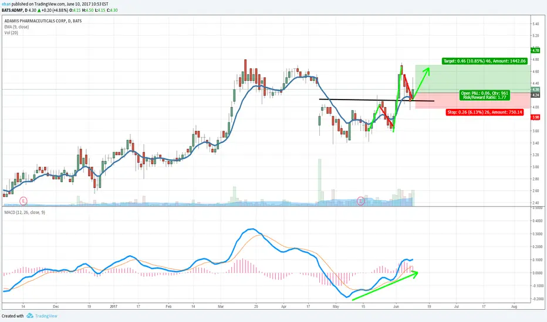Screen dimensions: 547x322
Task: Click the 4.24 entry price tag
Action: pyautogui.click(x=535, y=95)
